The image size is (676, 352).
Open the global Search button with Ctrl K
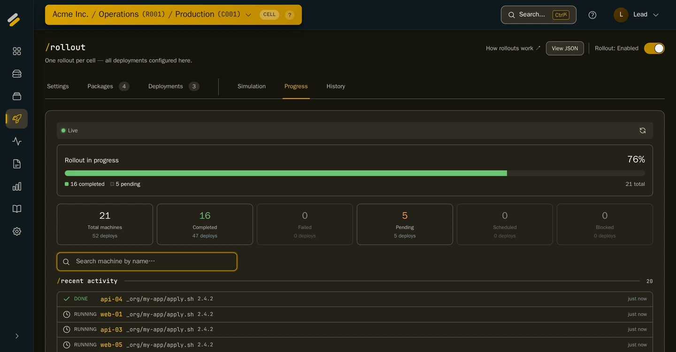pos(538,15)
